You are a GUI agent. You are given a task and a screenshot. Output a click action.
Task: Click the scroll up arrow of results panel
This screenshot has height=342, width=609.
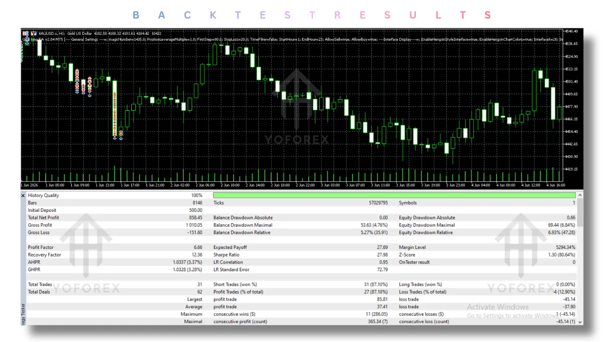pos(580,195)
